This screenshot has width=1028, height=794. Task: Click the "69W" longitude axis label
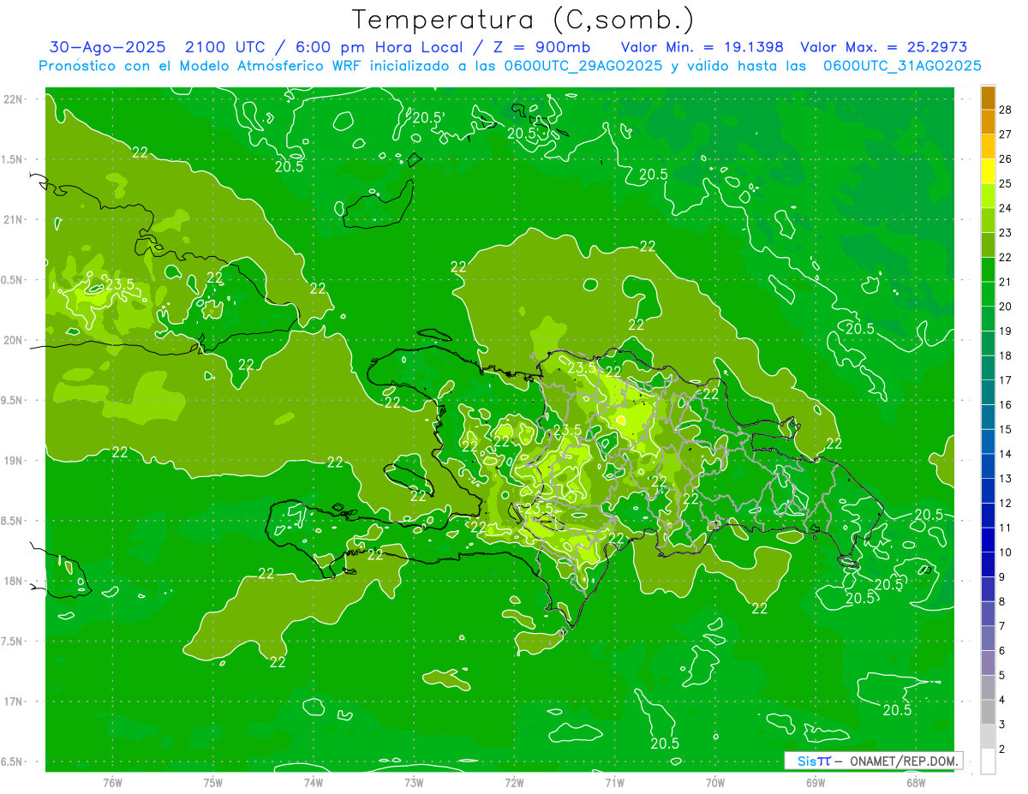point(816,781)
